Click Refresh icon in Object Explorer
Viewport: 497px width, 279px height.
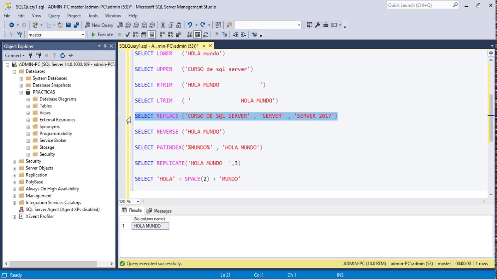[x=63, y=55]
